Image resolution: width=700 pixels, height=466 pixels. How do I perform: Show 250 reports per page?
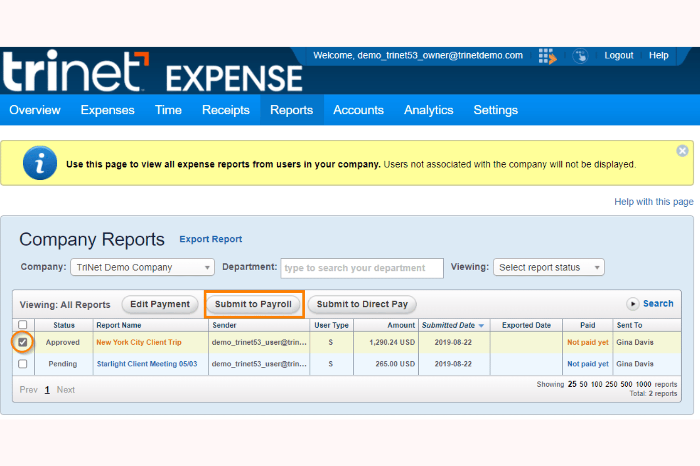click(x=612, y=384)
